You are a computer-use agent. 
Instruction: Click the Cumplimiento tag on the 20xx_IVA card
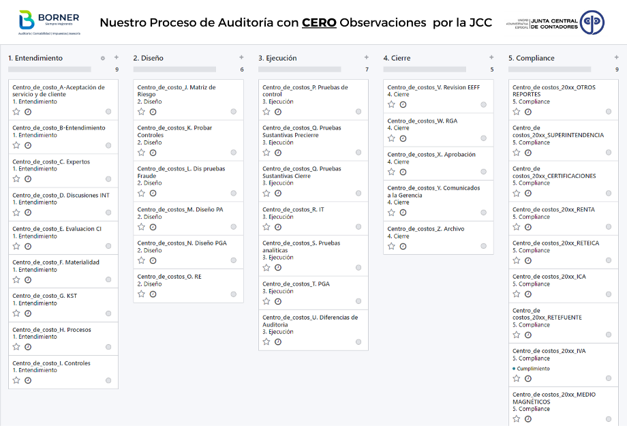tap(533, 369)
